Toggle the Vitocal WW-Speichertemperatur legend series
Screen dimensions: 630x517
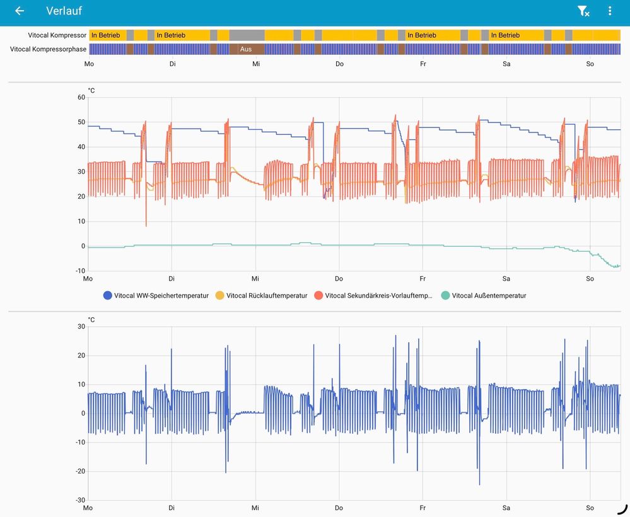[156, 295]
